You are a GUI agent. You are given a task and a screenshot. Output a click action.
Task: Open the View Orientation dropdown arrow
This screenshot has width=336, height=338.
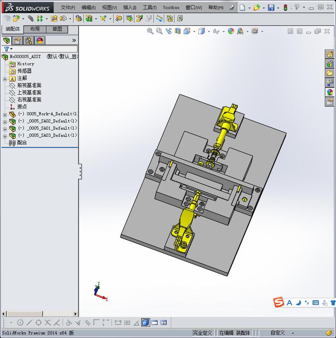point(194,31)
